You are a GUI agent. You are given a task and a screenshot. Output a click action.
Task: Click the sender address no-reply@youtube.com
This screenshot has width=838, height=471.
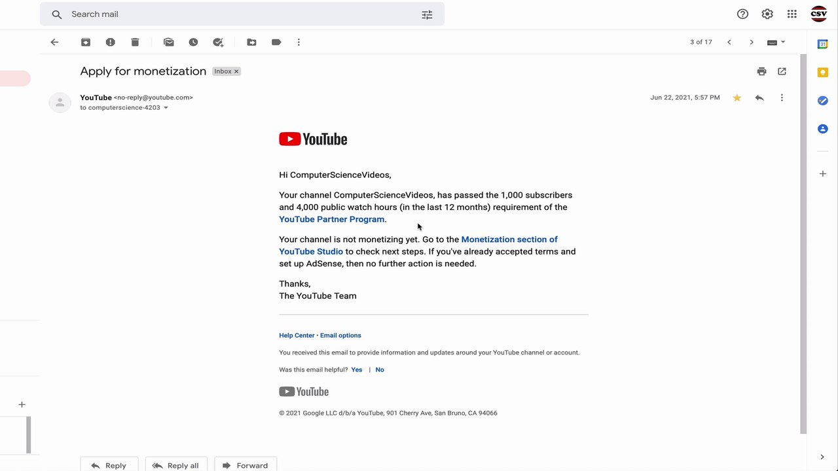pyautogui.click(x=153, y=97)
